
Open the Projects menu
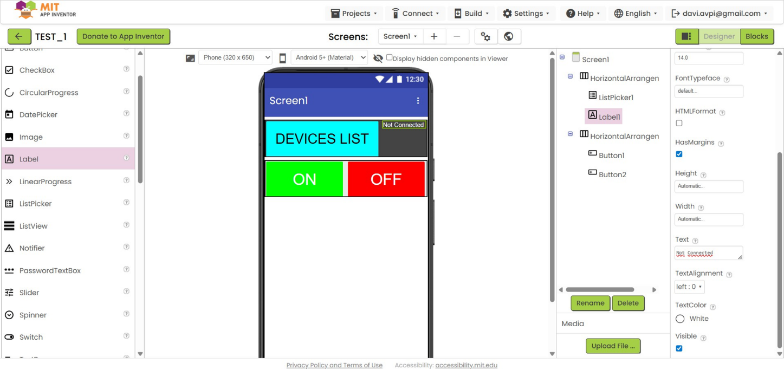(354, 14)
